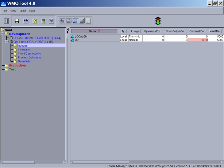Select the LOCALQM queue row name
Viewport: 224px width, 168px height.
(81, 36)
